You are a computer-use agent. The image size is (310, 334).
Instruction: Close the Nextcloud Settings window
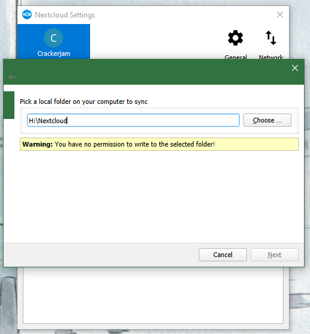(x=280, y=14)
